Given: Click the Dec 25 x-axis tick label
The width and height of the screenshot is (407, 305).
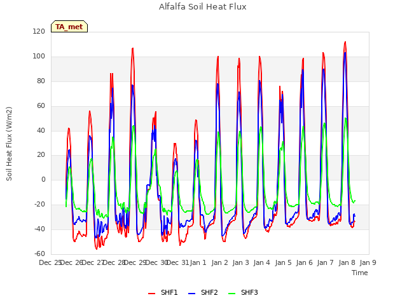Looking at the screenshot, I should coord(50,262).
